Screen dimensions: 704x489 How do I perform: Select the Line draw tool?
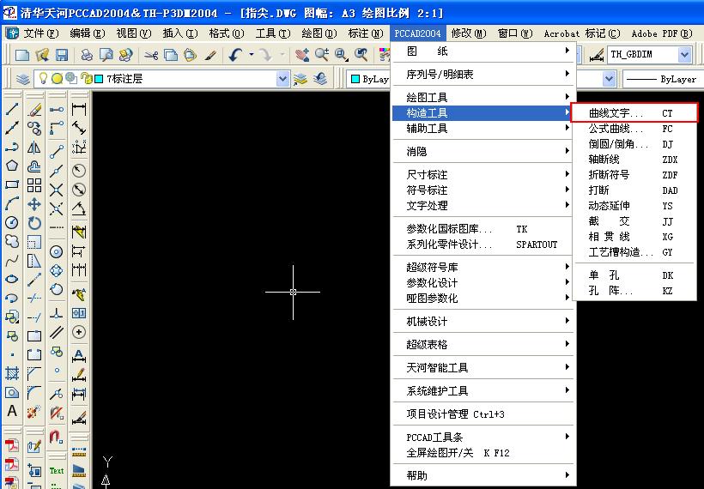(12, 109)
